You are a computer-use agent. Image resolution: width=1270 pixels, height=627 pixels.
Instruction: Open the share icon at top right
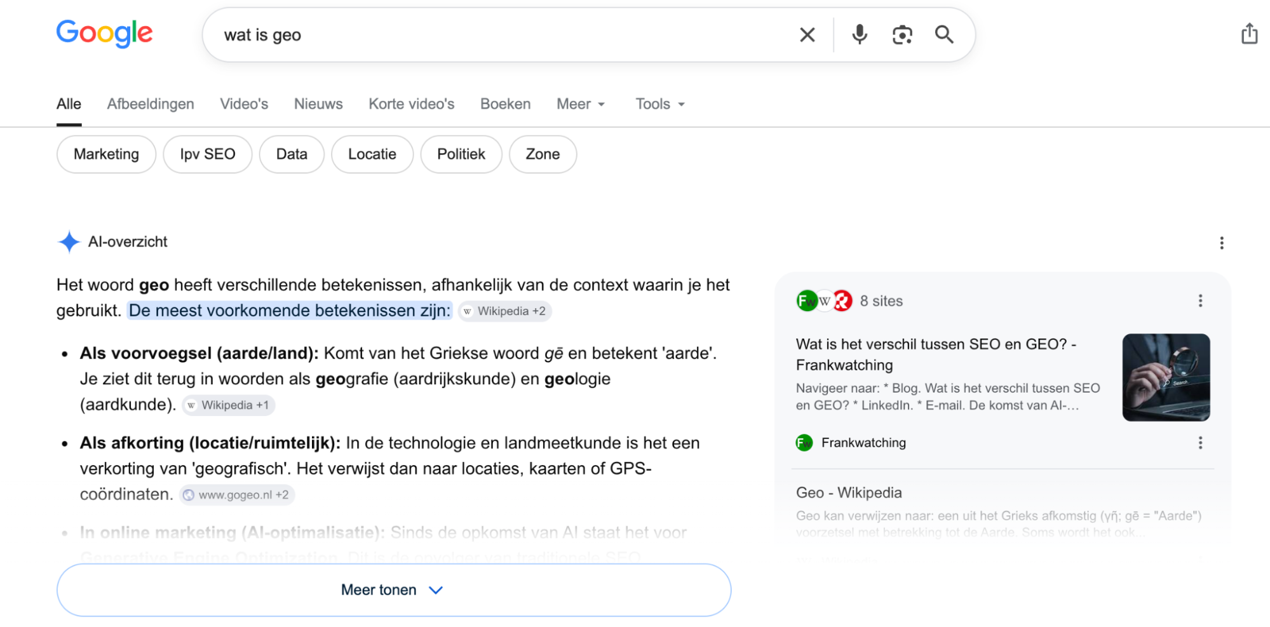[x=1249, y=34]
